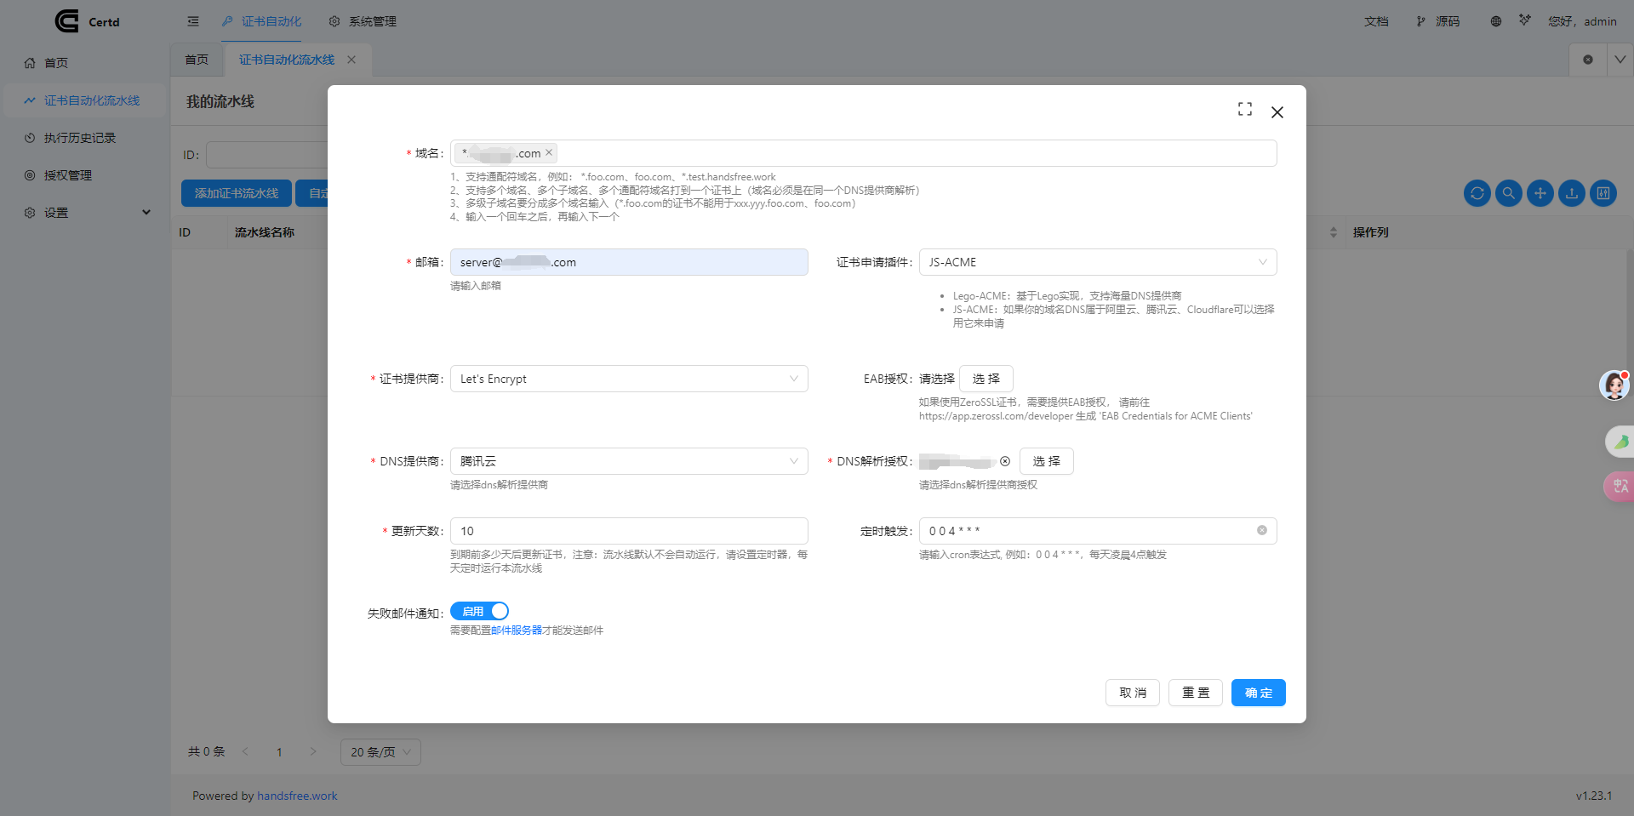1634x816 pixels.
Task: Open the DNS提供商 腾讯云 dropdown
Action: pyautogui.click(x=629, y=461)
